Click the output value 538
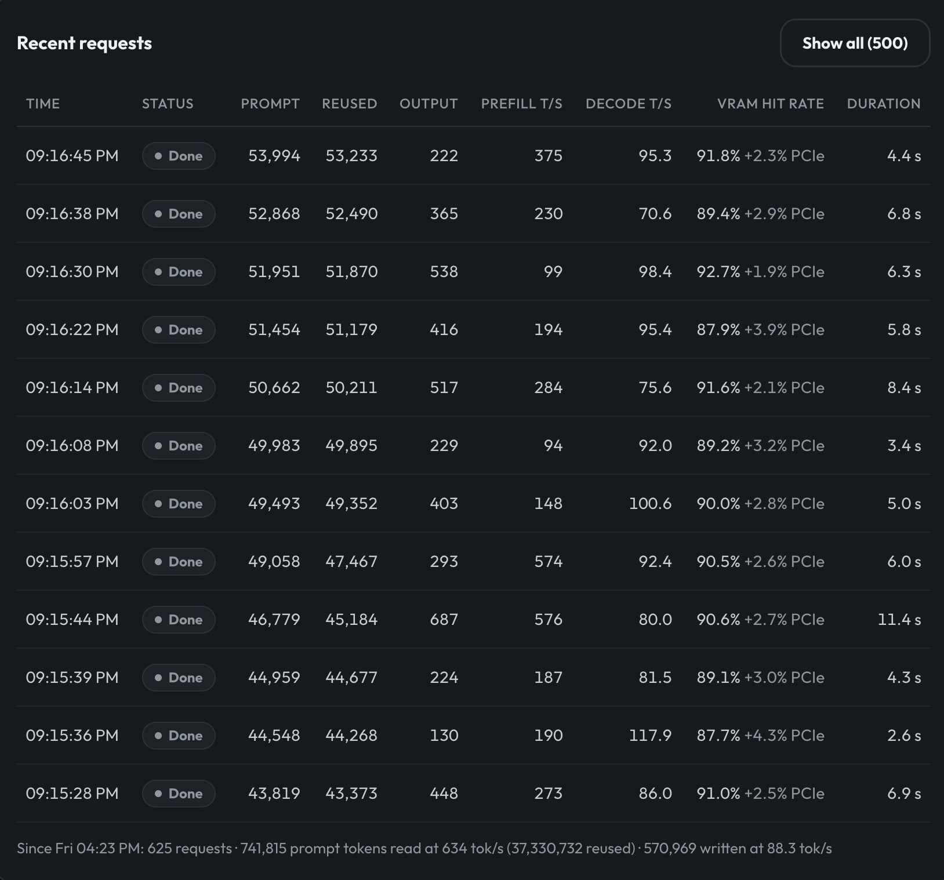Screen dimensions: 944x880 coord(444,272)
